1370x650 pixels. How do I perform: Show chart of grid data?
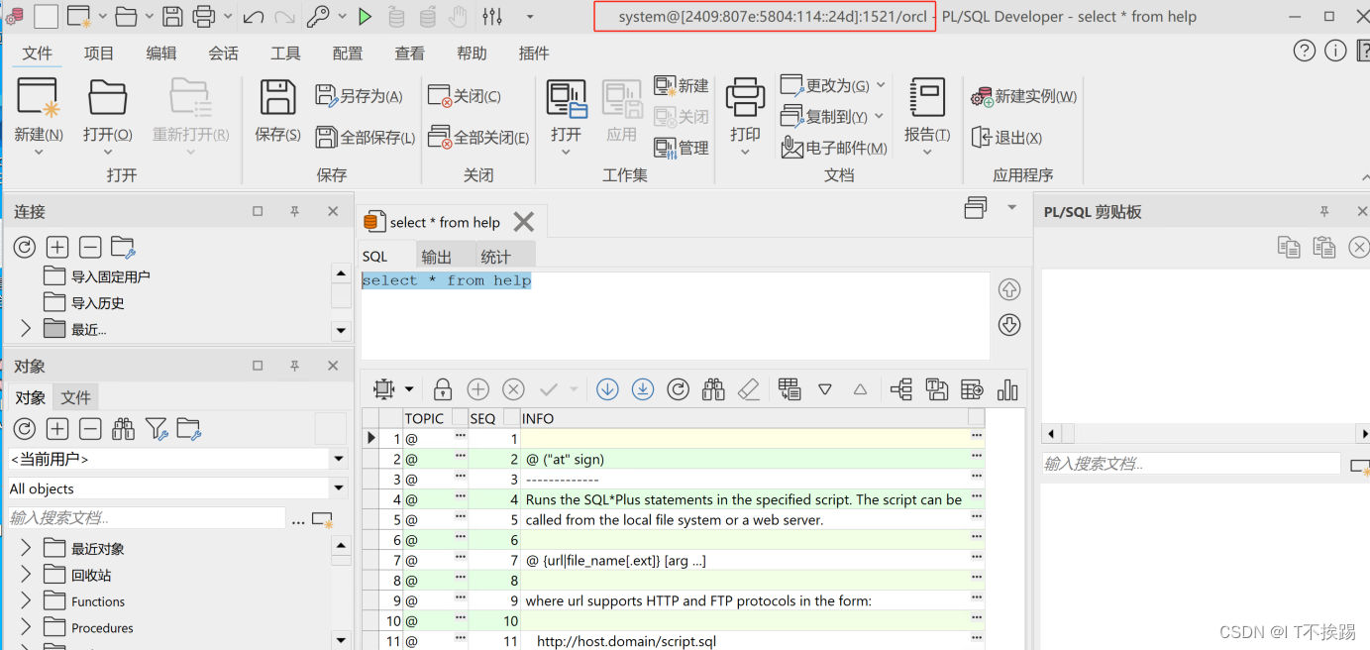click(1007, 388)
